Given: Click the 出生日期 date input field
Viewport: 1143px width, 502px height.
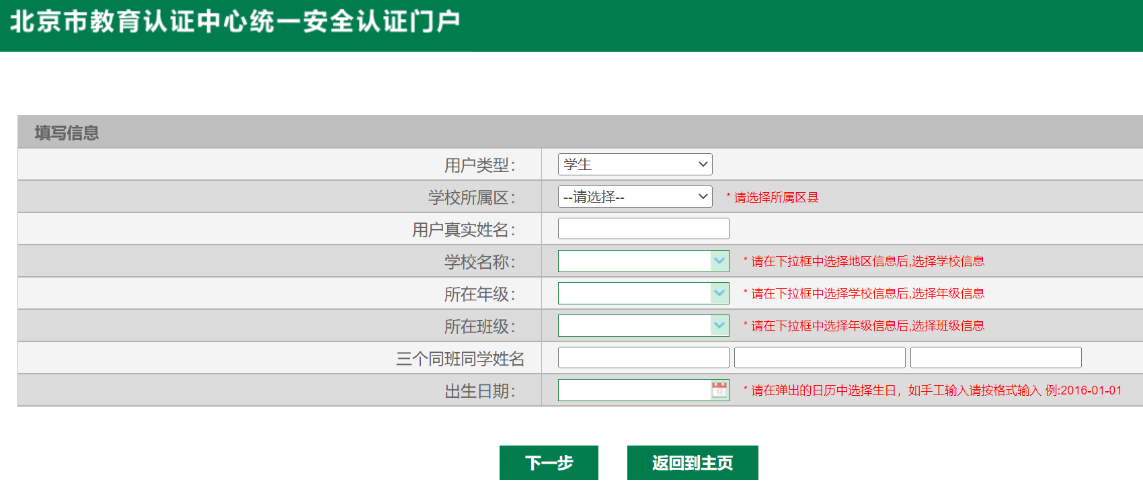Looking at the screenshot, I should (634, 390).
